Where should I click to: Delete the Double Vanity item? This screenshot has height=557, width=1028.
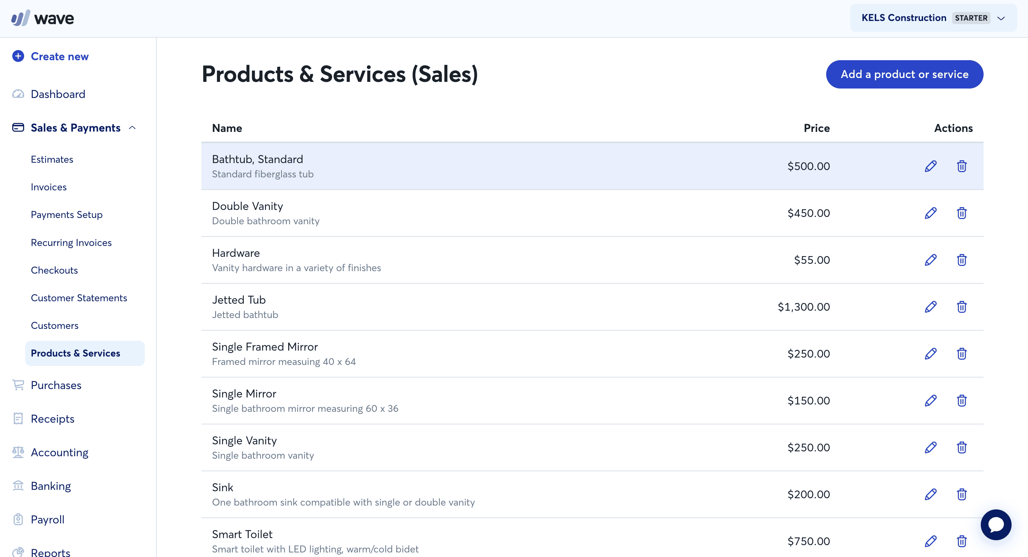[962, 213]
